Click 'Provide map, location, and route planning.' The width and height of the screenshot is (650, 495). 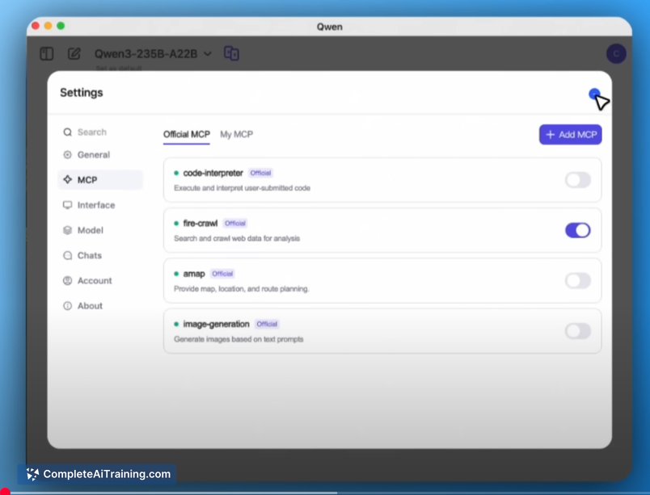(241, 289)
